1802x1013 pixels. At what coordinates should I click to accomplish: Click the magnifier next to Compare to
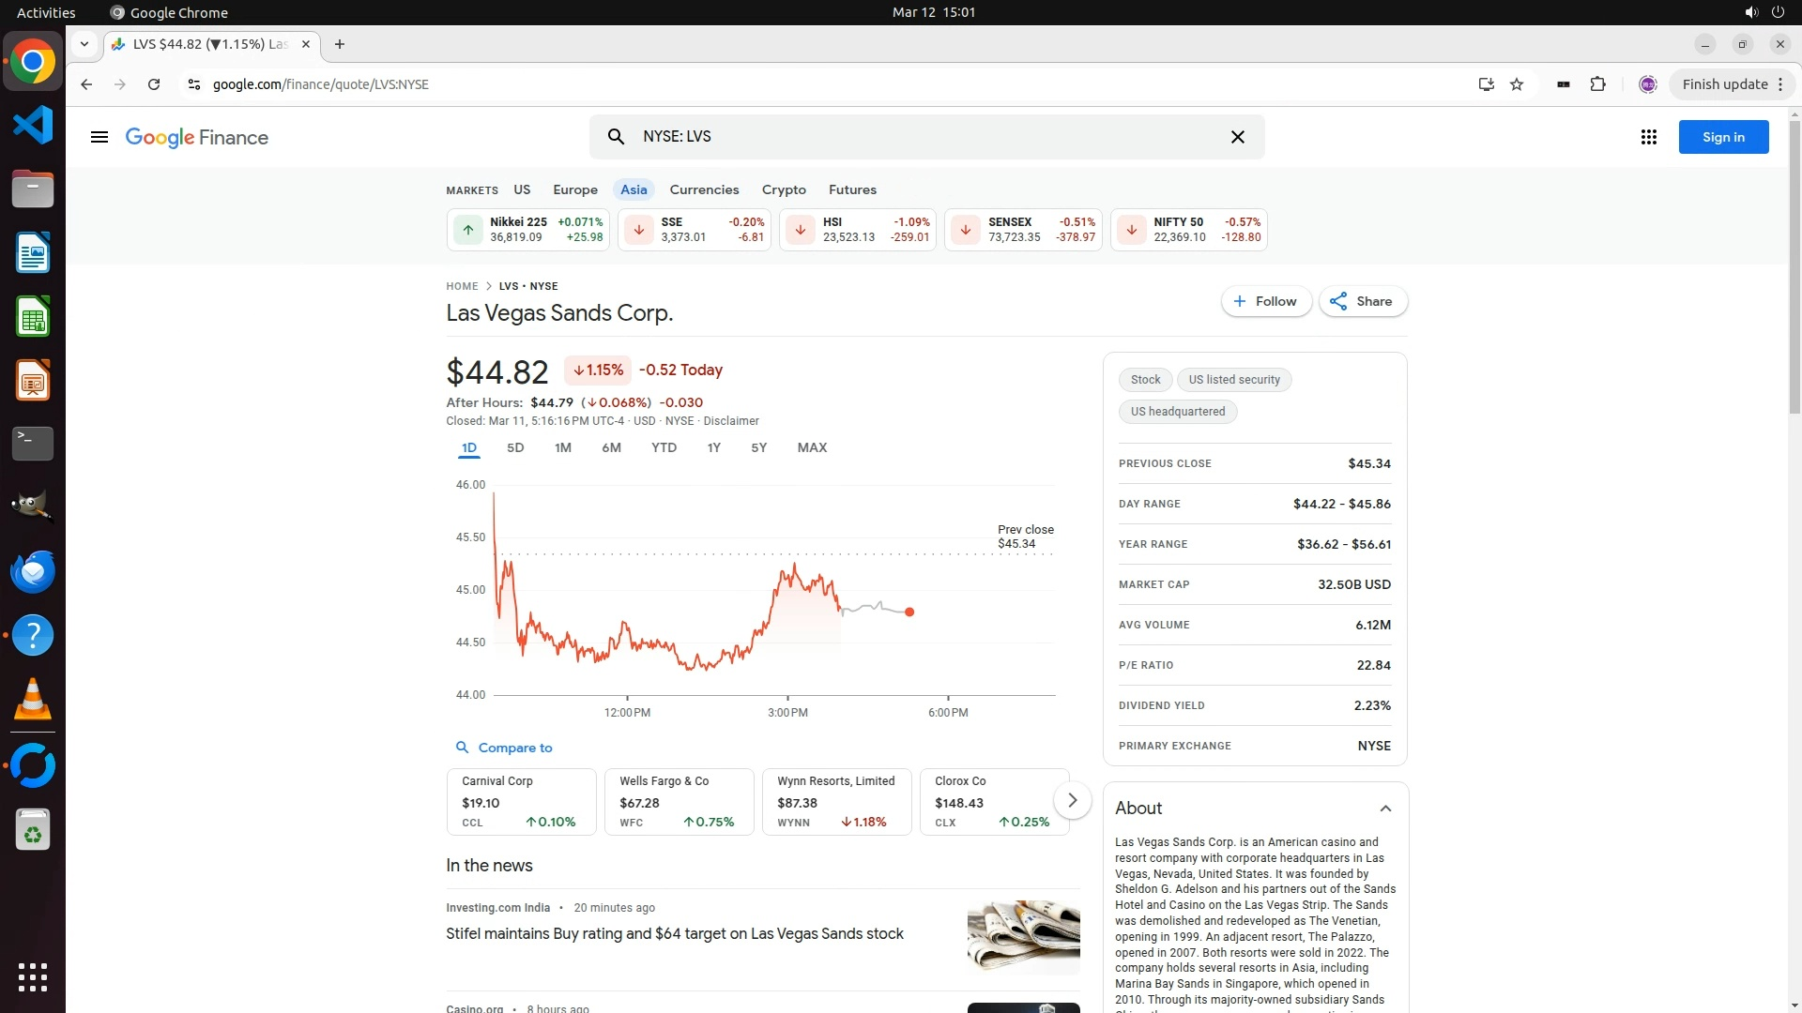[x=462, y=748]
